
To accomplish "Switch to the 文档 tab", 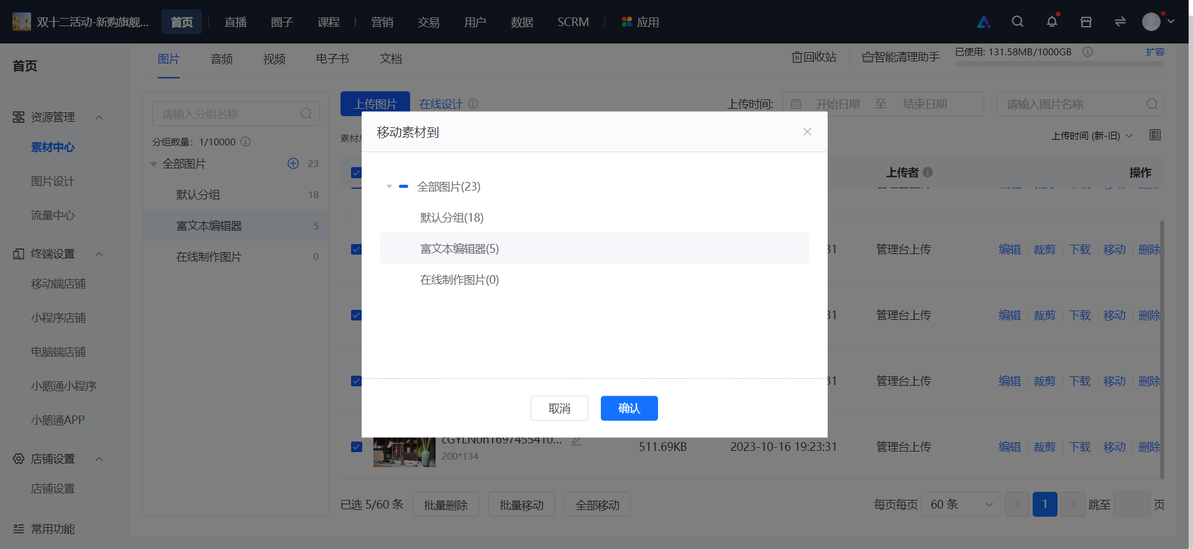I will 391,59.
